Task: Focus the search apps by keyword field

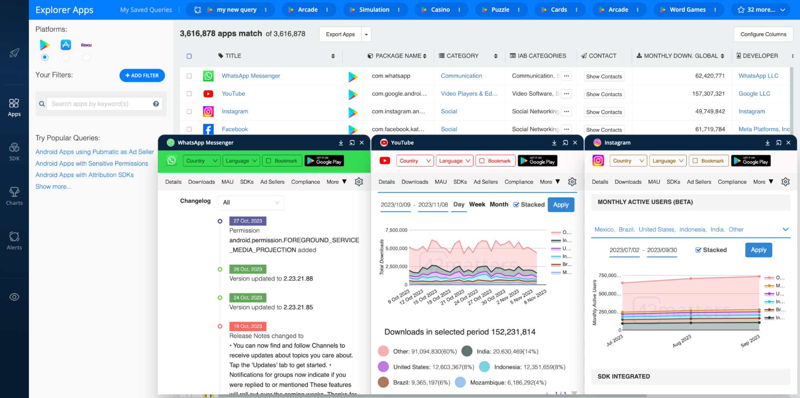Action: point(104,104)
